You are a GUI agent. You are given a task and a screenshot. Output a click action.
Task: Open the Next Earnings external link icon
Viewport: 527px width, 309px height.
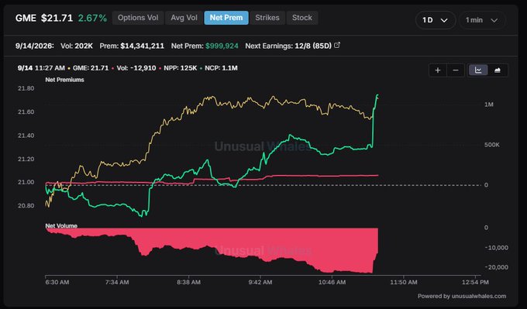tap(337, 45)
